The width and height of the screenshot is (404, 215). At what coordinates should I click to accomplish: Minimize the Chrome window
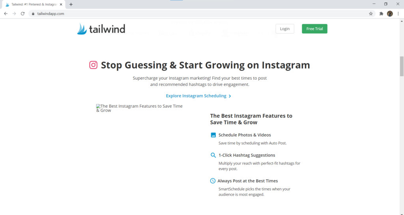374,4
